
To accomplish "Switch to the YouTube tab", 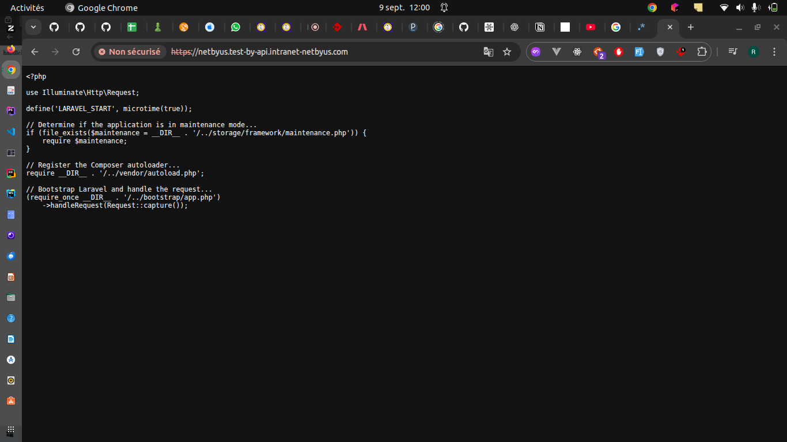I will [x=591, y=27].
